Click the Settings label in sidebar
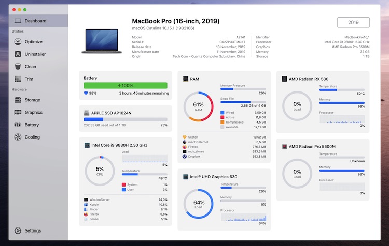The image size is (389, 246). click(x=33, y=231)
